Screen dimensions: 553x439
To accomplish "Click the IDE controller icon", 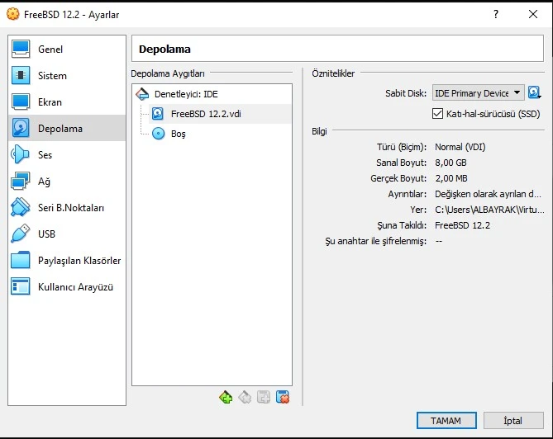I will coord(142,94).
